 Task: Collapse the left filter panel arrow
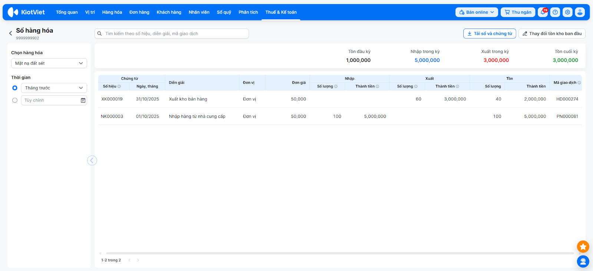(92, 161)
